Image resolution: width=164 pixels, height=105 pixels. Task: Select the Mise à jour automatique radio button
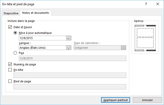[15, 33]
